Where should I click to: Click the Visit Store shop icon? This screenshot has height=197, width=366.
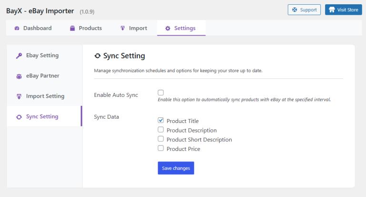332,10
